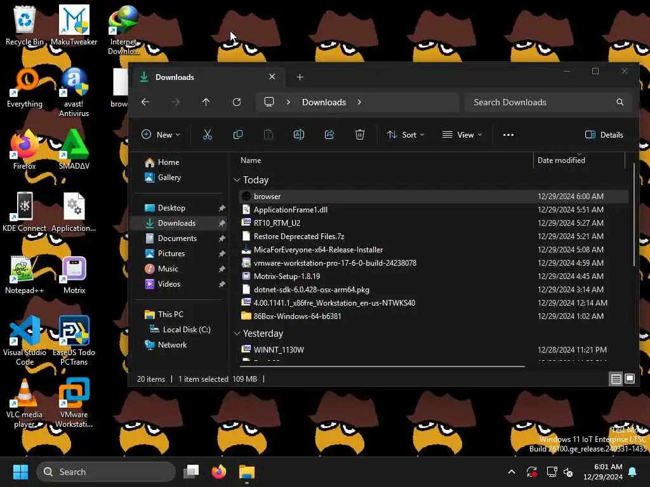Open the Windows Start button

[20, 472]
